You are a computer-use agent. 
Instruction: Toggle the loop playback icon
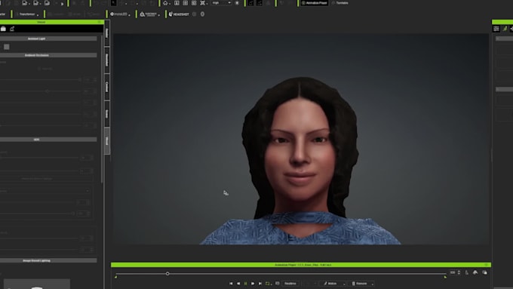click(268, 284)
